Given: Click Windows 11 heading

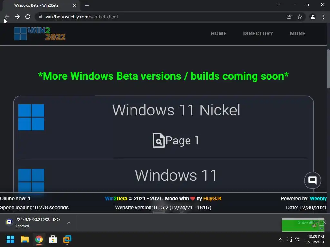Looking at the screenshot, I should (176, 175).
